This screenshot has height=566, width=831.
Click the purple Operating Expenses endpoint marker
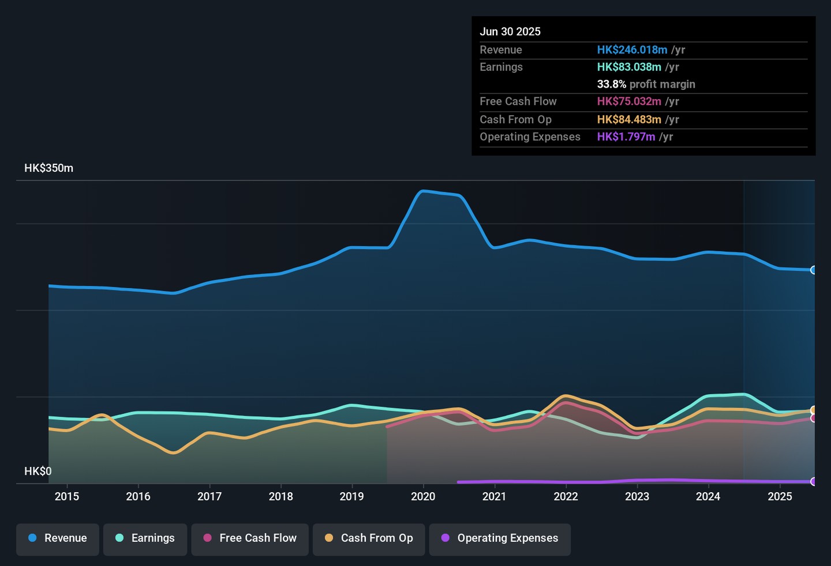[814, 481]
